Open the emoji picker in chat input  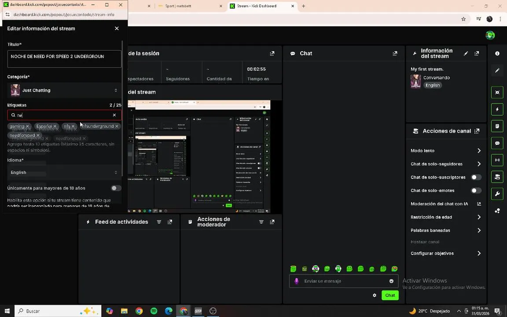coord(391,281)
